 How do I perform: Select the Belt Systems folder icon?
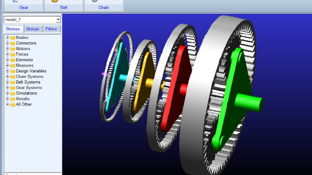click(x=13, y=82)
